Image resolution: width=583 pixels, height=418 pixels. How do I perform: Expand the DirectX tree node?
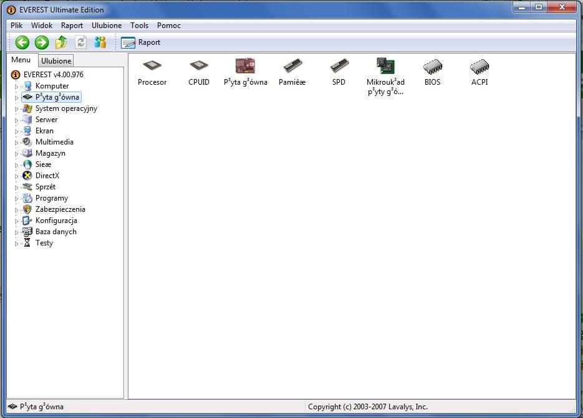[x=16, y=176]
